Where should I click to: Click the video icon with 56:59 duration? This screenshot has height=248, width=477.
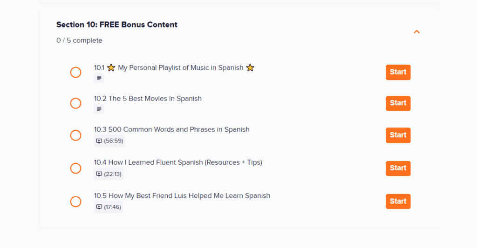[99, 141]
